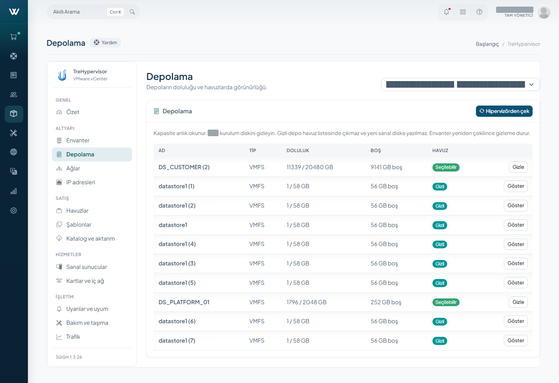Screen dimensions: 559x383
Task: Open Katalog ve aktarım menu item
Action: (x=92, y=239)
